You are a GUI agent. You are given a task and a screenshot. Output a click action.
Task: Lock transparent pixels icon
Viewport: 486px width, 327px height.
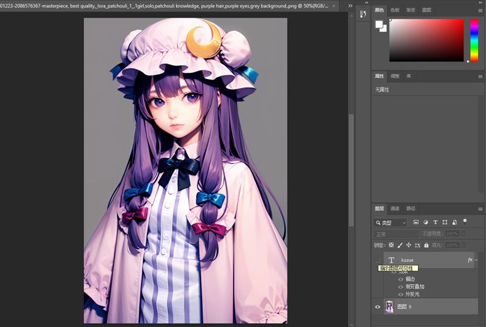(391, 245)
